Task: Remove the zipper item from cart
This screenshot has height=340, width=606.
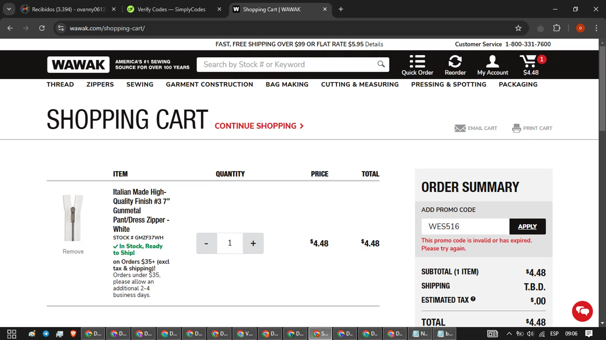Action: (73, 251)
